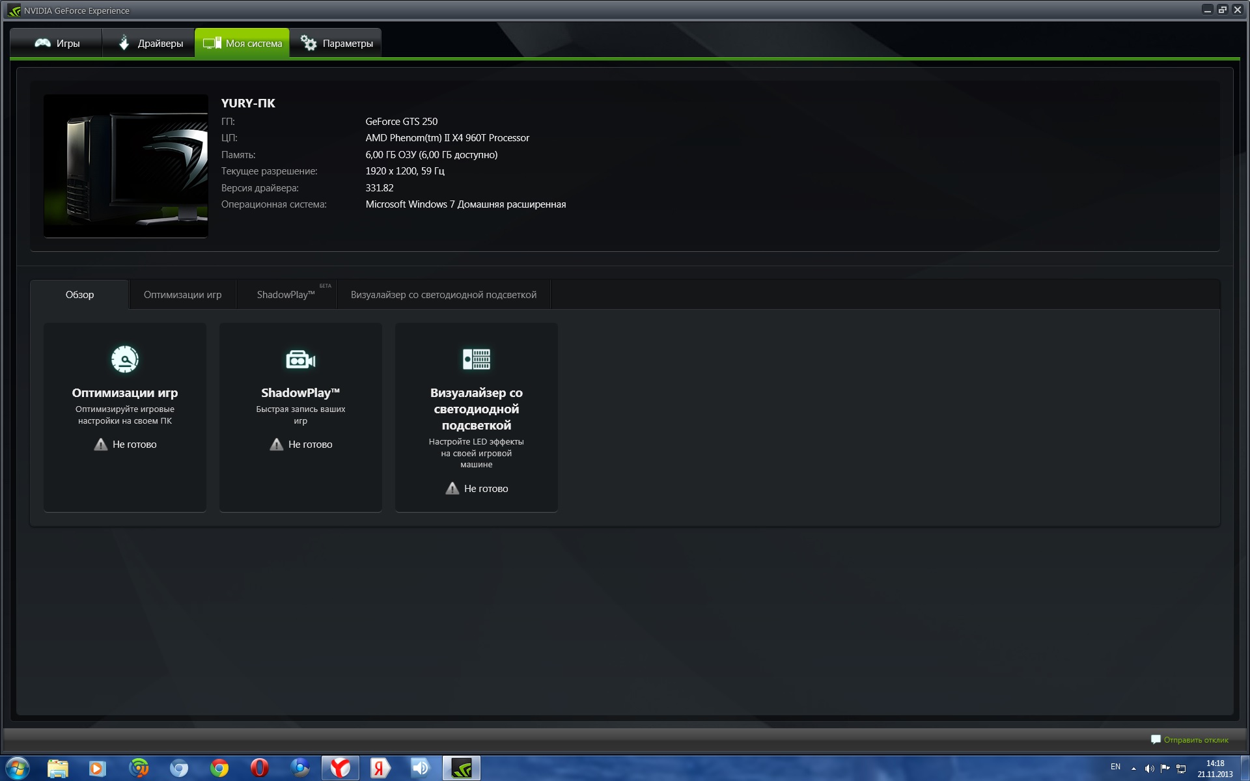This screenshot has width=1250, height=781.
Task: Open the ShadowPlay beta sub-tab
Action: (x=286, y=295)
